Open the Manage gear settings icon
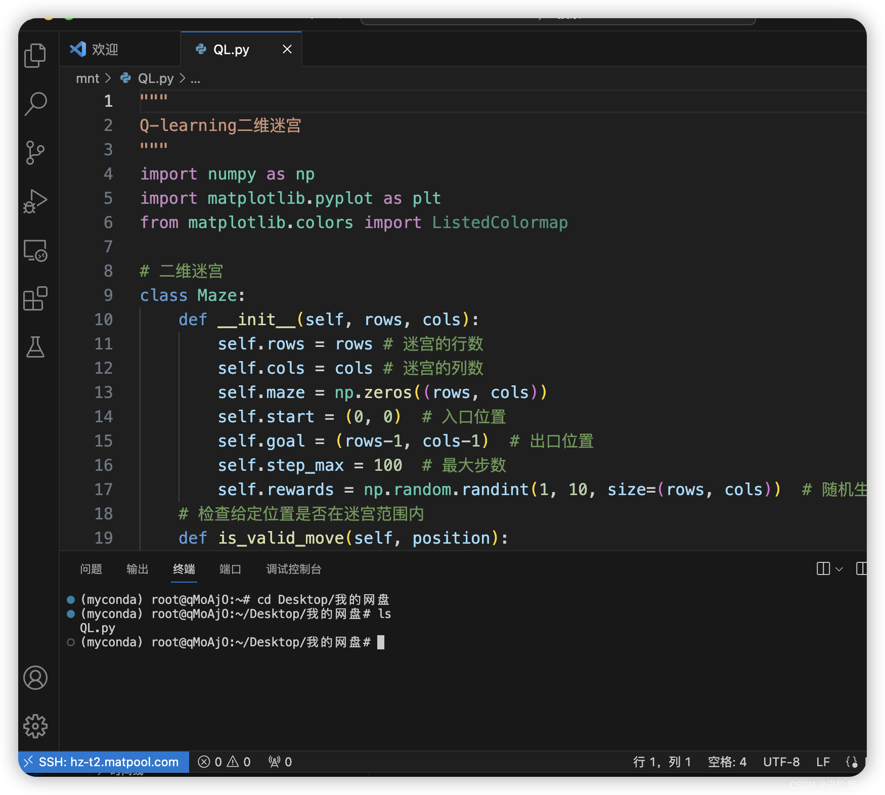 [x=35, y=726]
